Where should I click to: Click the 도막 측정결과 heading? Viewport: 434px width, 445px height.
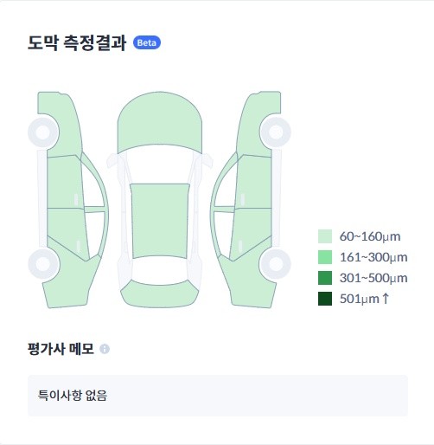(x=77, y=42)
